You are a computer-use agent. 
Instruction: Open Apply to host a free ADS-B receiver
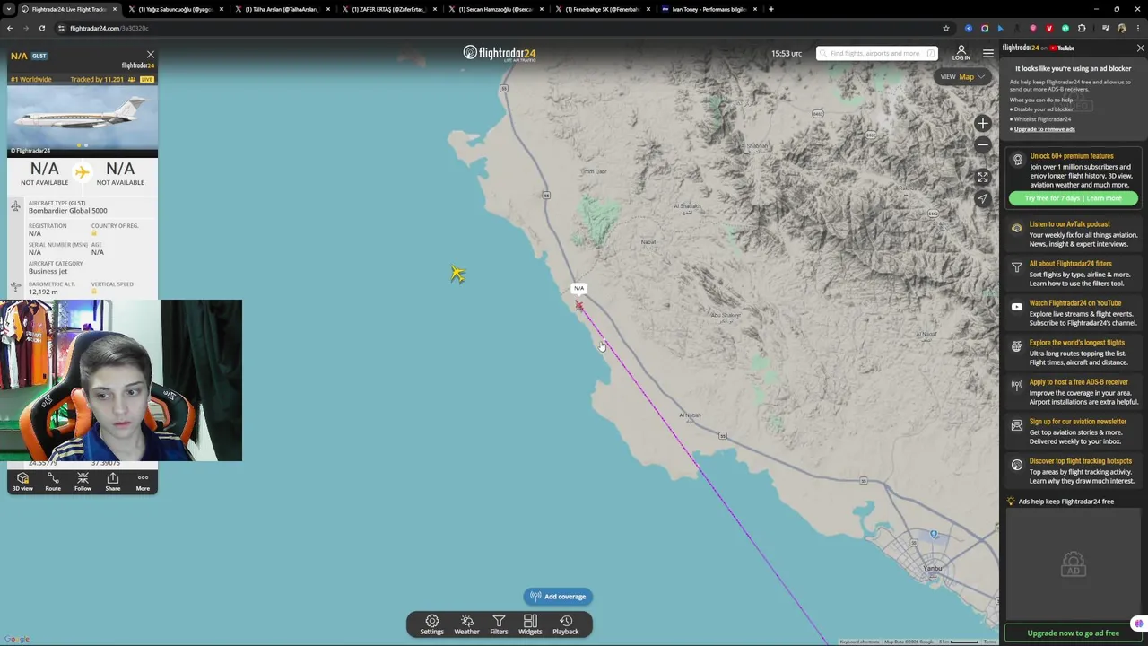pos(1074,391)
